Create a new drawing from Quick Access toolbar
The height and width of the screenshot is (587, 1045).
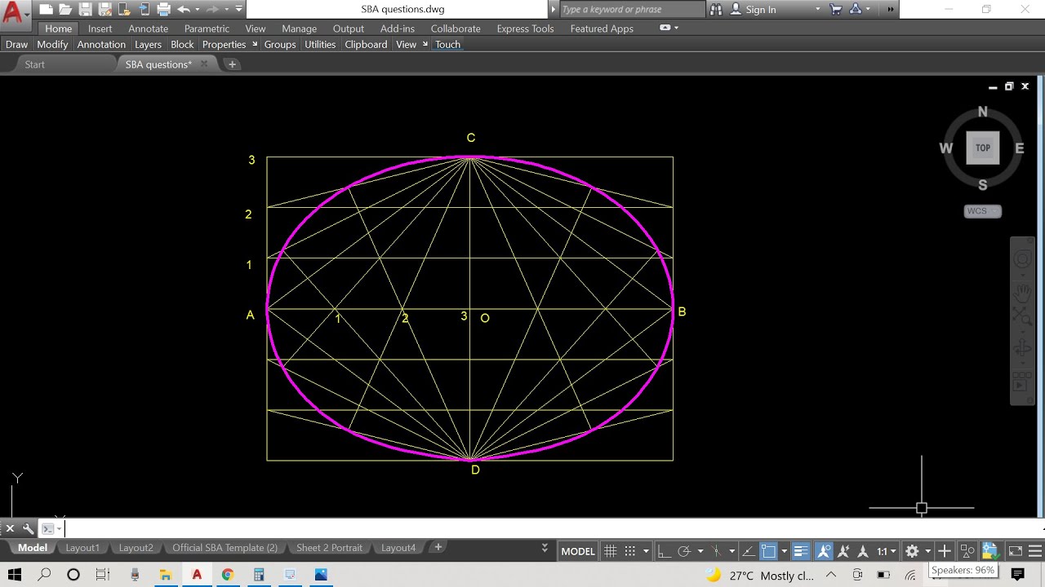pos(46,10)
